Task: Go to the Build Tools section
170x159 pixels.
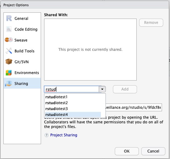Action: click(22, 51)
